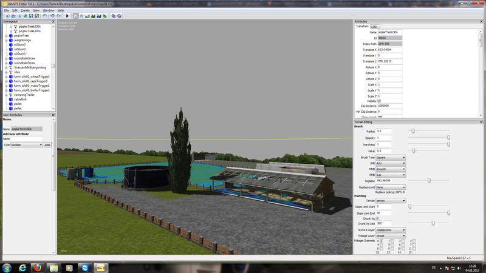This screenshot has height=273, width=486.
Task: Click the black Play button in the toolbar
Action: click(67, 16)
